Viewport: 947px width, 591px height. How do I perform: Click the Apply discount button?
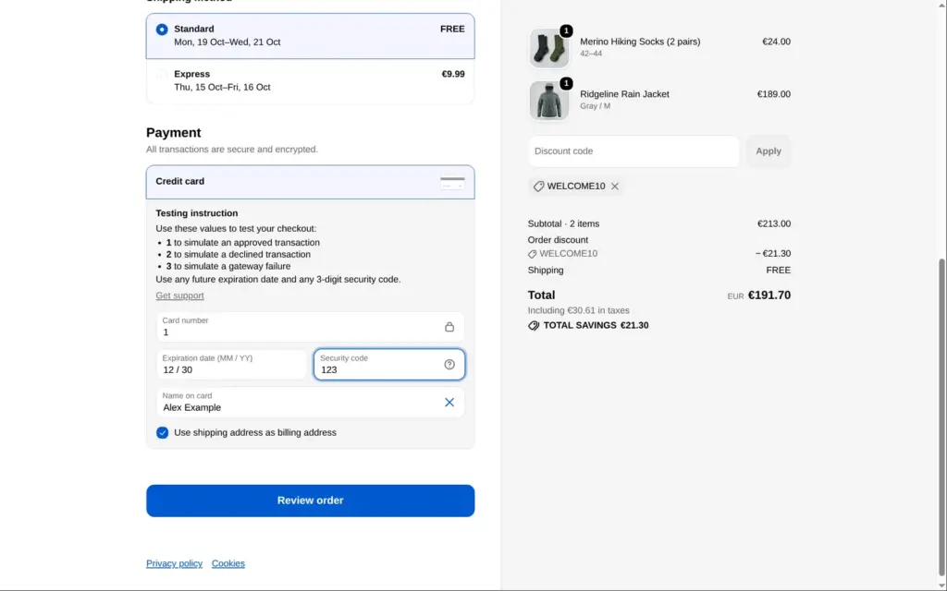(x=769, y=151)
